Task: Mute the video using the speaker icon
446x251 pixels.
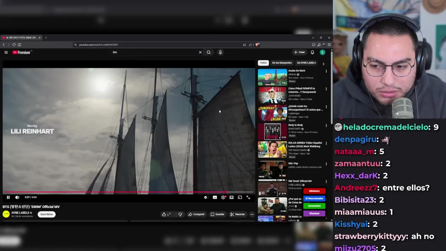Action: point(17,197)
